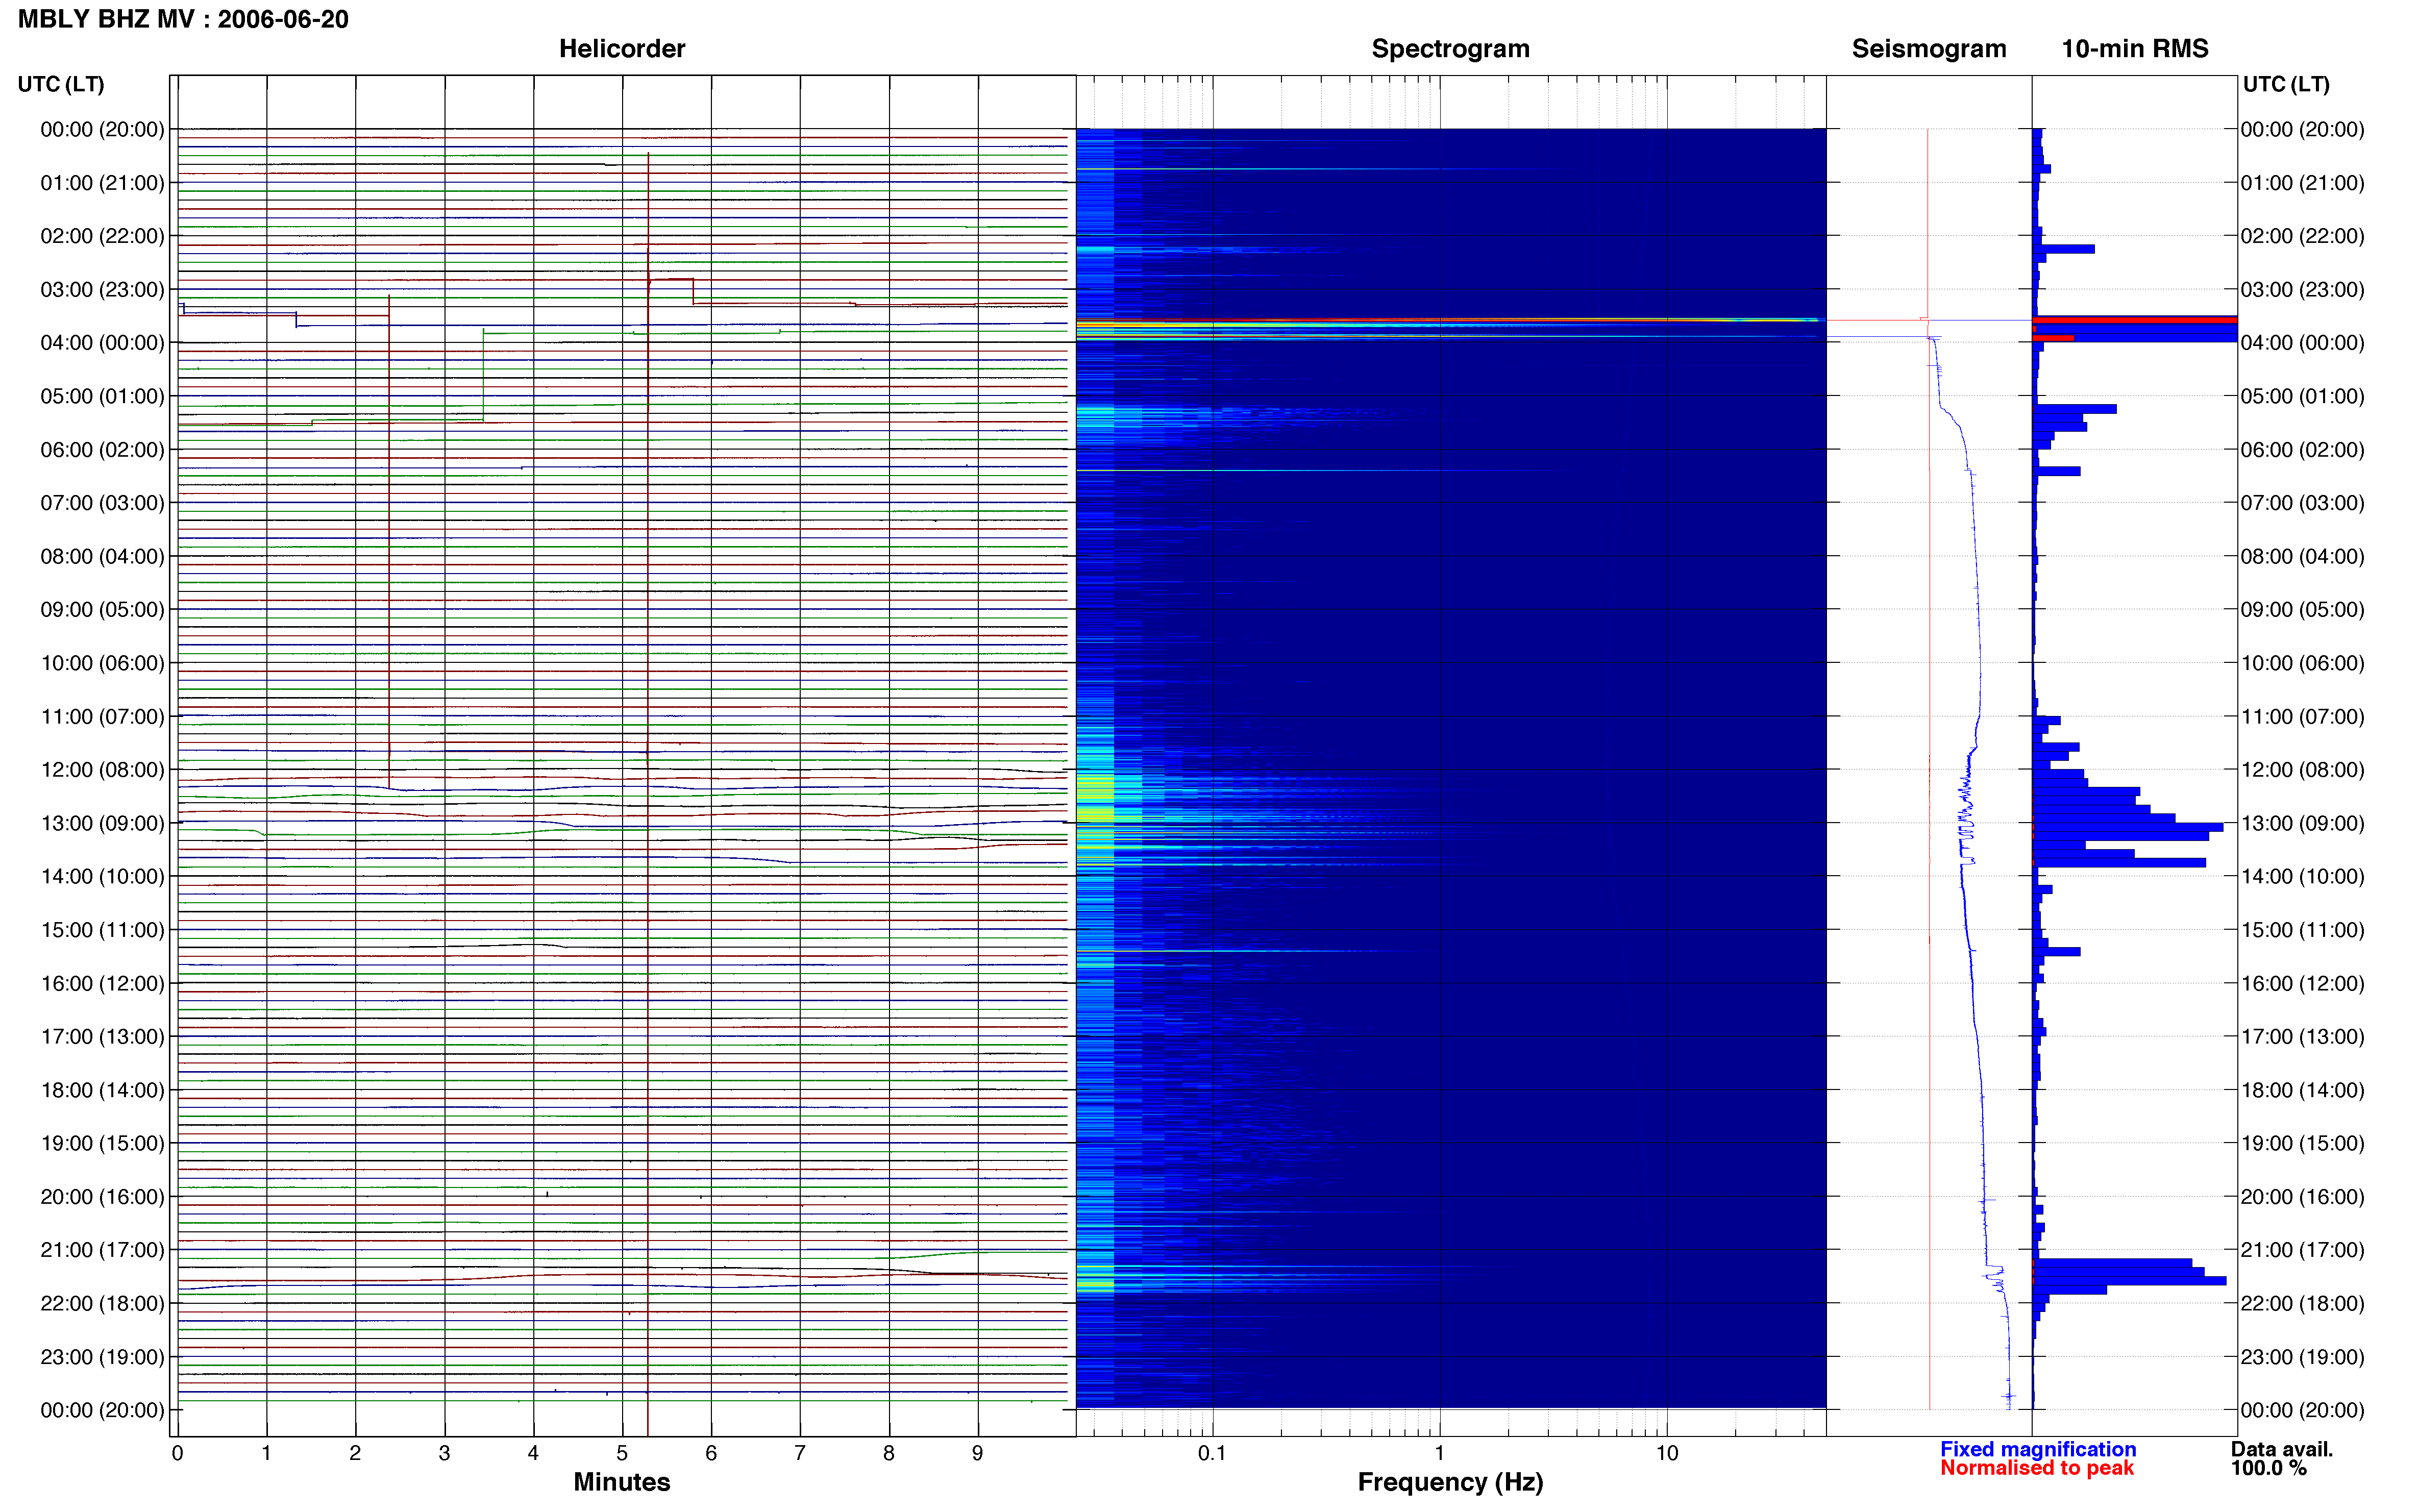
Task: Click the right 19:00 (15:00) time label
Action: click(2302, 1143)
